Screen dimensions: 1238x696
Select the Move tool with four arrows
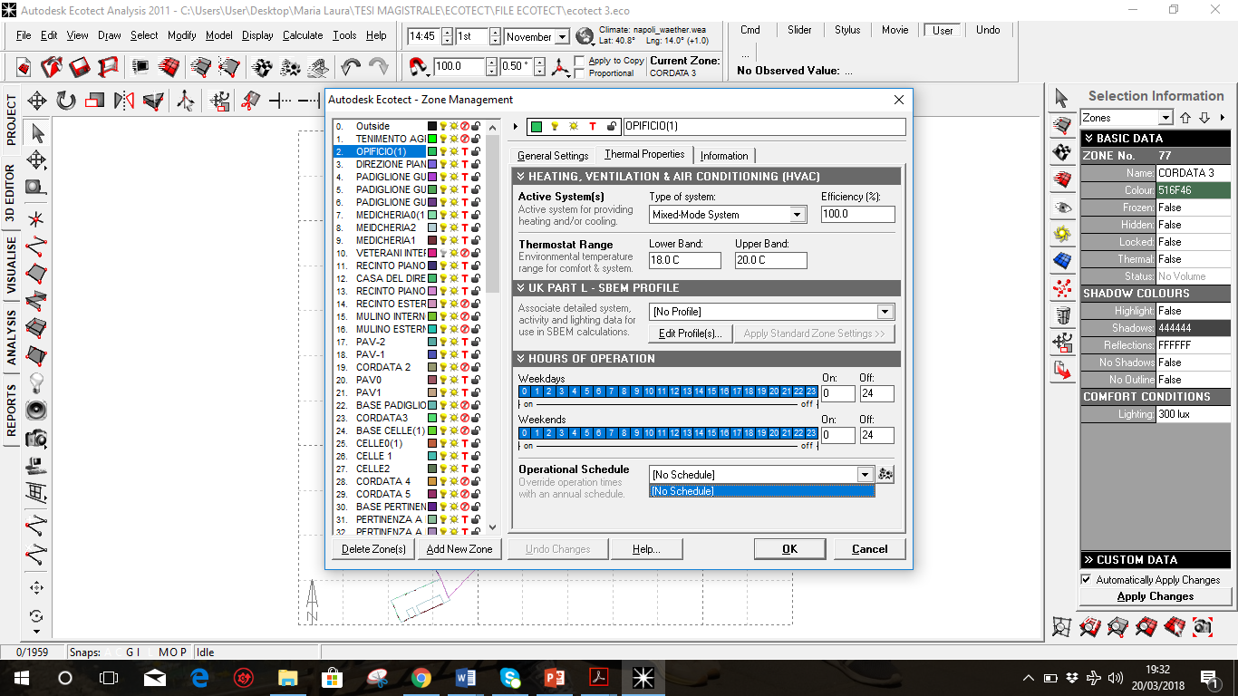(37, 101)
